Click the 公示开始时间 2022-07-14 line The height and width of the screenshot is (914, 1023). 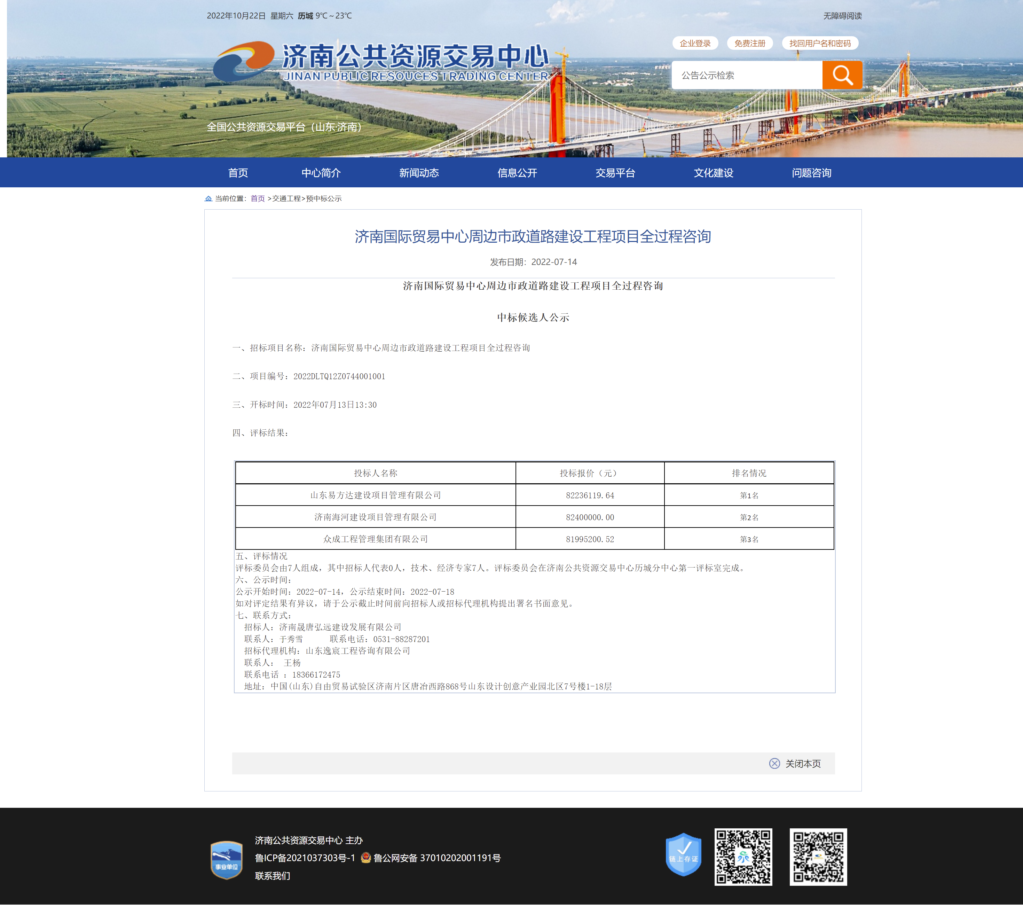345,592
